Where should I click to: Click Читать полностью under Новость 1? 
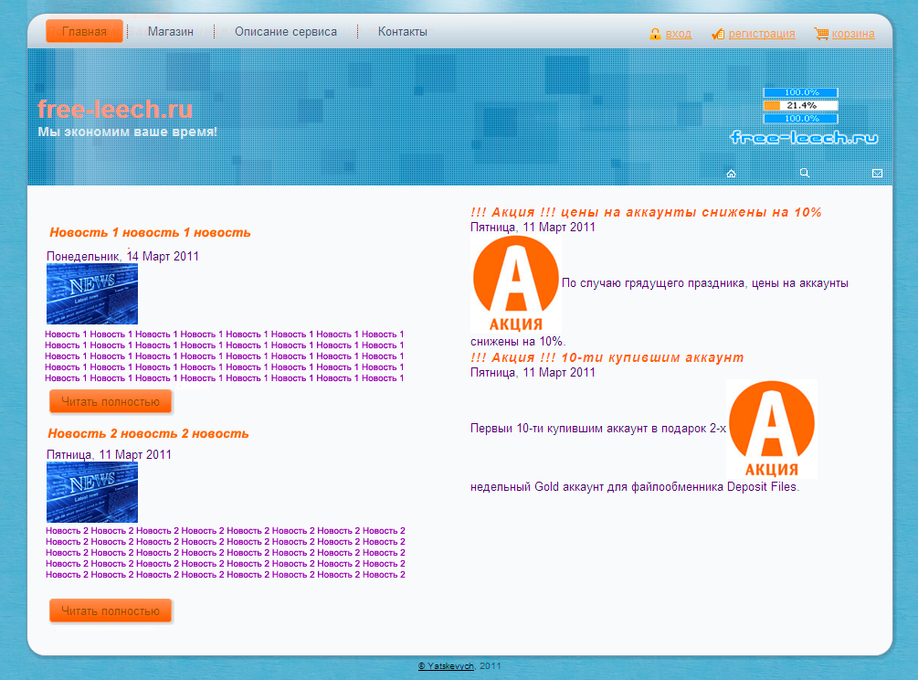pos(111,402)
